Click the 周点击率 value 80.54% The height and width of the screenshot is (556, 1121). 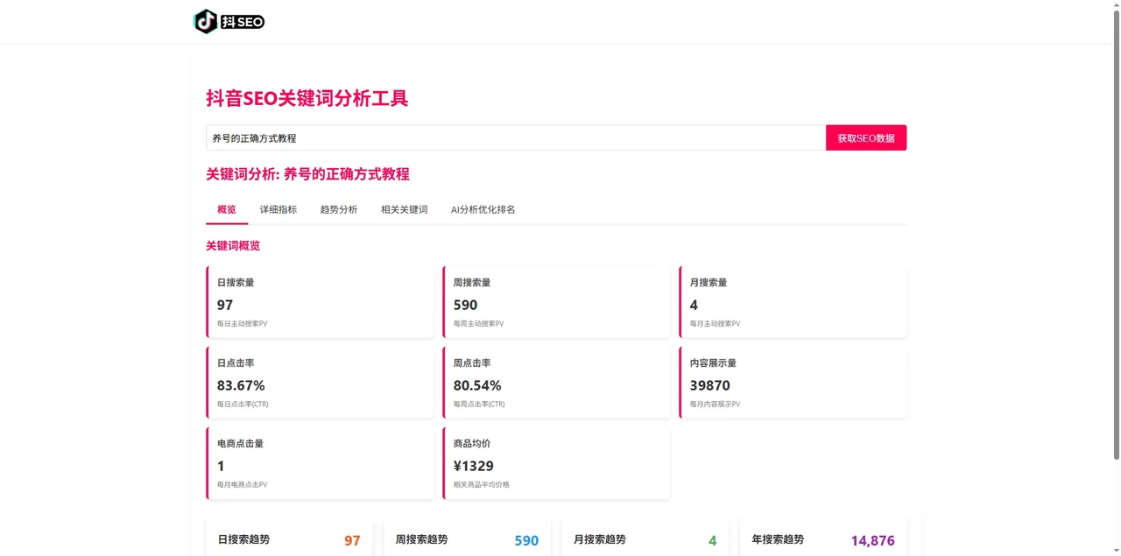click(477, 385)
